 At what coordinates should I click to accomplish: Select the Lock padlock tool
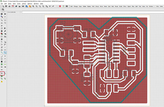(x=2, y=39)
